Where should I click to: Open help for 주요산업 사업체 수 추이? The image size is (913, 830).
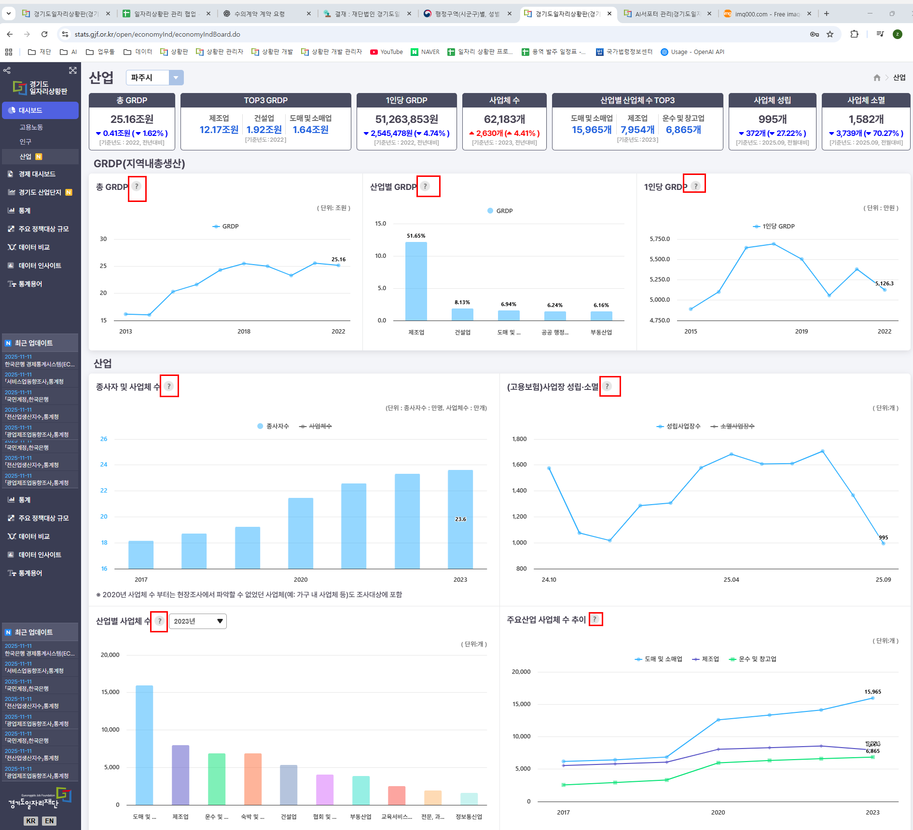coord(595,619)
